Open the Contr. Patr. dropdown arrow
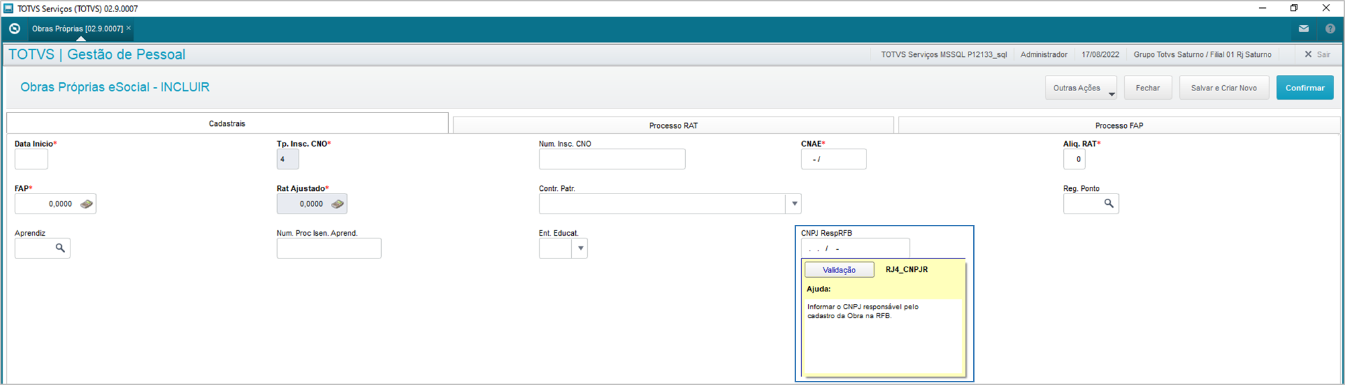 [x=794, y=204]
